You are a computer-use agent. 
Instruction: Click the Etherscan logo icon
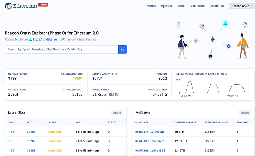pos(8,6)
